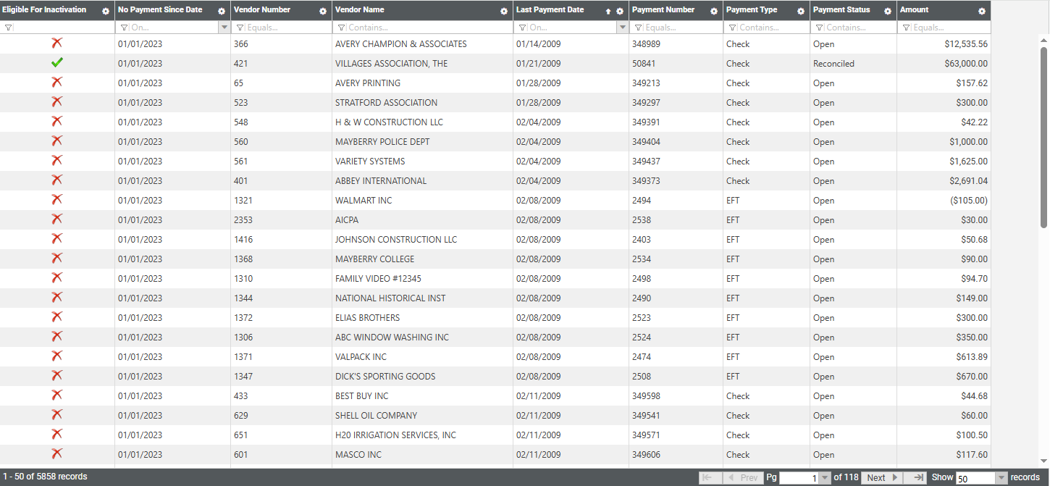Open the Payment Type filter funnel icon
1050x486 pixels.
pos(733,28)
